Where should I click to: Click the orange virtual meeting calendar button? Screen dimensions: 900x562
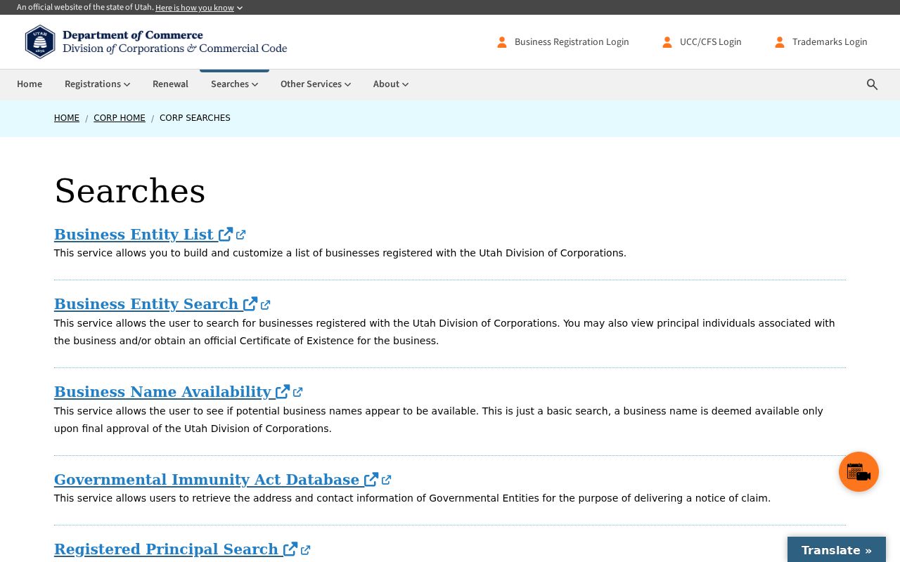[859, 471]
